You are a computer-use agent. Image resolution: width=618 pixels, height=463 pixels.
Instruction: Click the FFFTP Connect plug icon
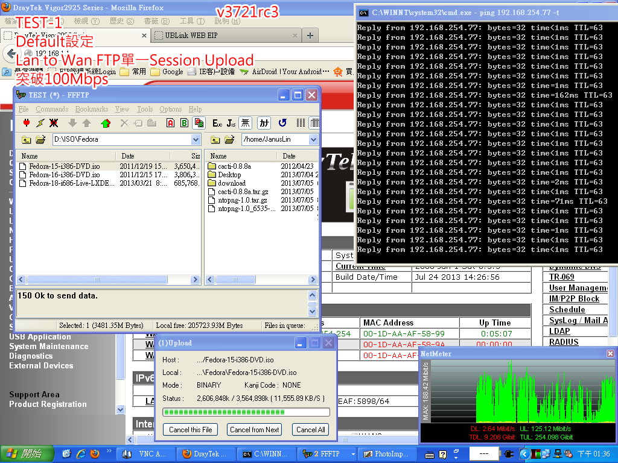27,123
